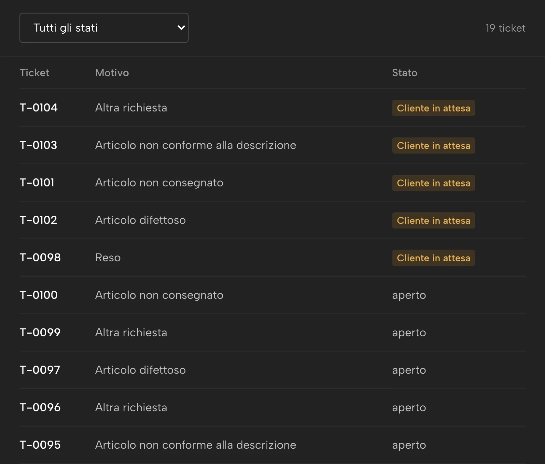Select ticket ID T-0104
This screenshot has width=545, height=464.
point(39,108)
